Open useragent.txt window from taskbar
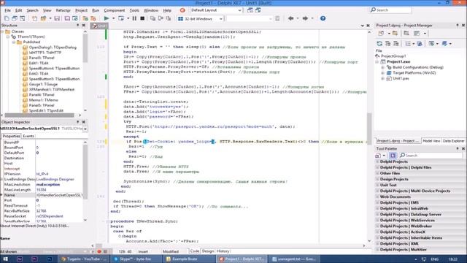Screen dimensions: 467x263 (x=294, y=259)
